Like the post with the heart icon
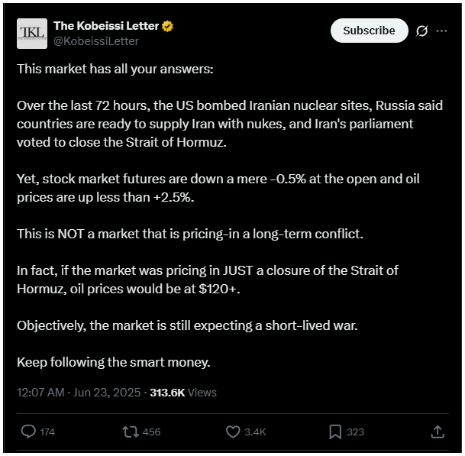Viewport: 465px width, 456px height. pos(233,432)
